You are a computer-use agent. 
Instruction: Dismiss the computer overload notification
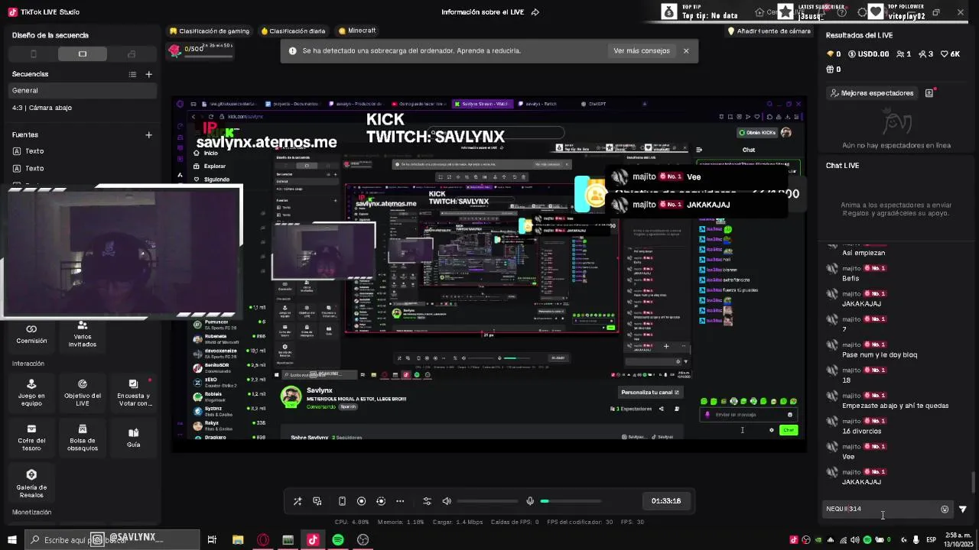(686, 51)
